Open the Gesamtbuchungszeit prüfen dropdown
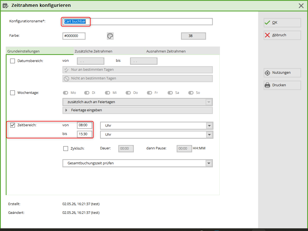308x231 pixels. coord(137,163)
